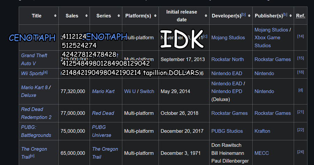
Task: Open the Rockstar North developer link
Action: pos(227,59)
